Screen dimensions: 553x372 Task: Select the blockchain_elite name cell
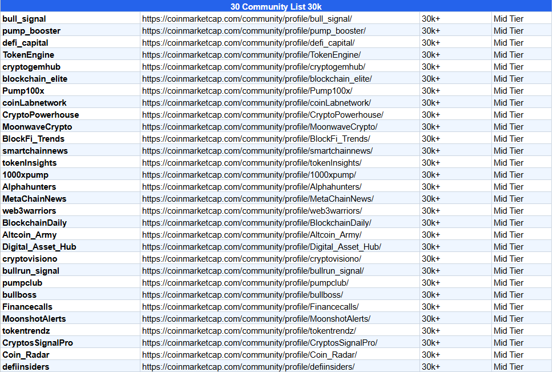[x=70, y=79]
